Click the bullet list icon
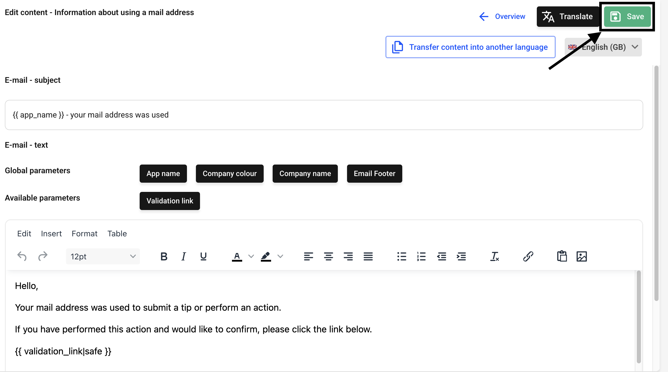This screenshot has height=372, width=668. [402, 257]
